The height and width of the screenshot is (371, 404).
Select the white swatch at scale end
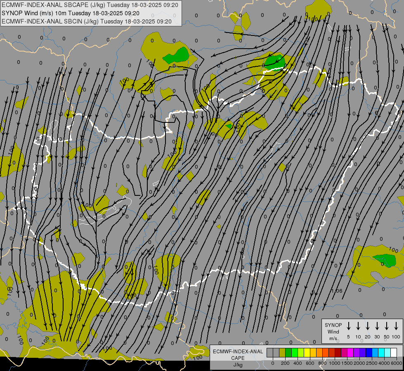[393, 352]
